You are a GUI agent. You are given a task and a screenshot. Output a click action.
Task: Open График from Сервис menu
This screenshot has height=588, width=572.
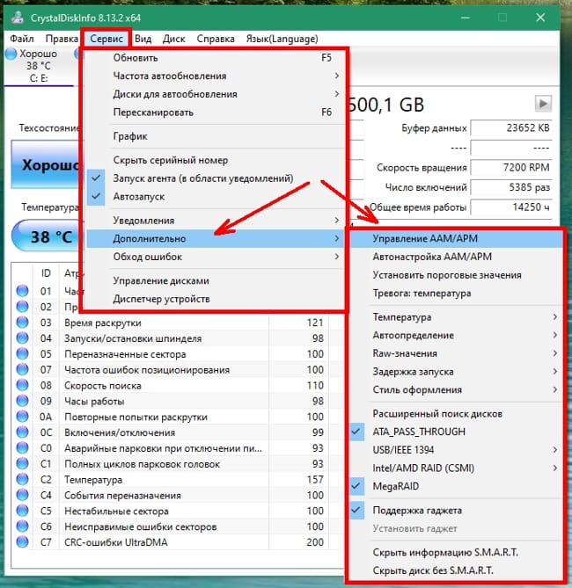(x=216, y=136)
